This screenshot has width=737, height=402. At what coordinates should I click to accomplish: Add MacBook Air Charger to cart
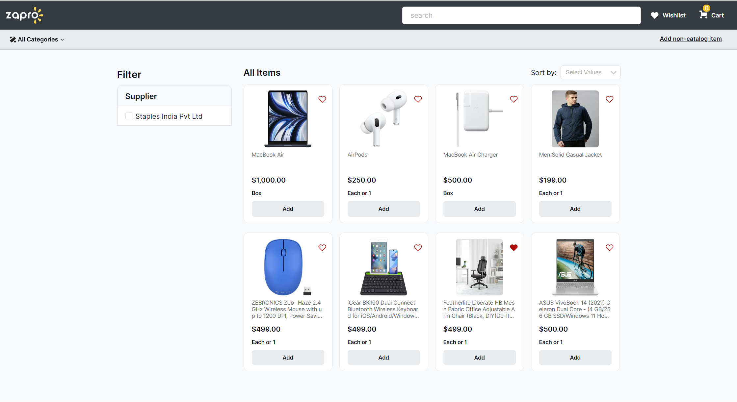(479, 209)
